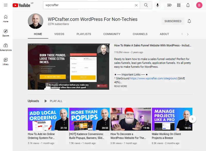Show next uploads with the carousel arrow

click(x=192, y=119)
